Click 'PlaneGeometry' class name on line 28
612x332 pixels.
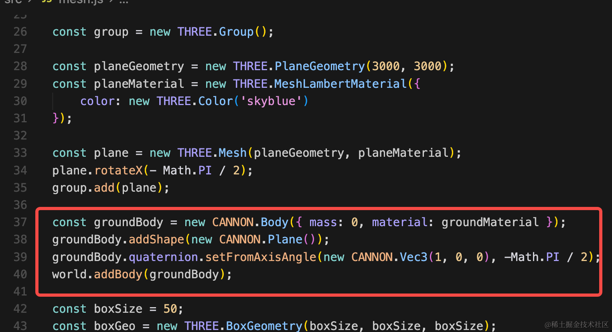click(x=320, y=66)
